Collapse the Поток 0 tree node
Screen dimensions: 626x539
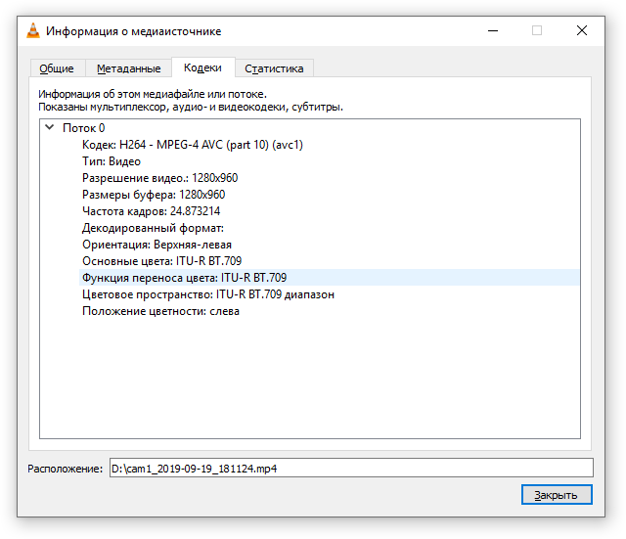pyautogui.click(x=50, y=127)
